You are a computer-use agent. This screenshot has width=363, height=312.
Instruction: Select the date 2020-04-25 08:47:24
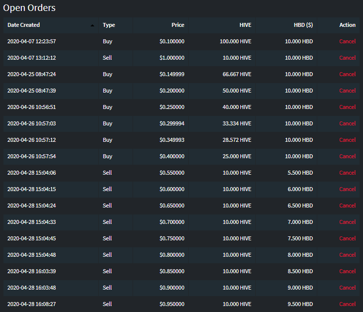31,74
